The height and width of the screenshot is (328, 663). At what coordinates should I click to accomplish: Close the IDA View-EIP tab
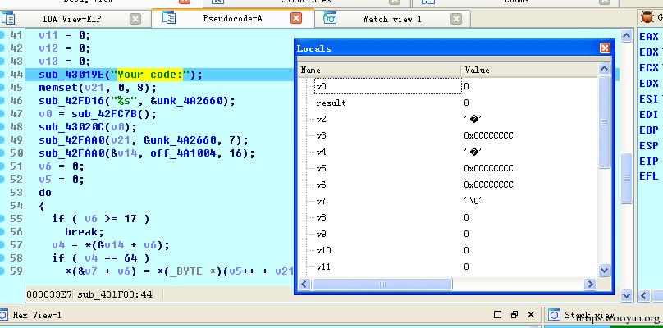tap(135, 19)
